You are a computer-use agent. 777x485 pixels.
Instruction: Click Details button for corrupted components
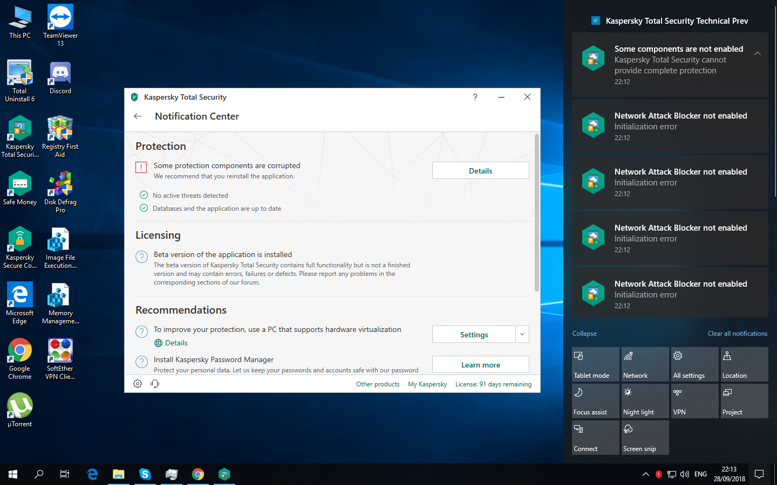pyautogui.click(x=481, y=170)
